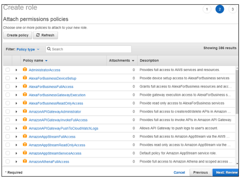Click the policy icon for AmazonAPIGatewayAdministrator
This screenshot has height=180, width=248.
pos(25,112)
